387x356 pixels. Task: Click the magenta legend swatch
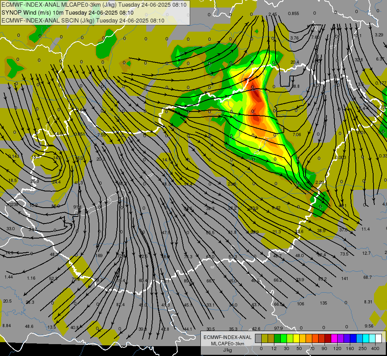coord(334,338)
